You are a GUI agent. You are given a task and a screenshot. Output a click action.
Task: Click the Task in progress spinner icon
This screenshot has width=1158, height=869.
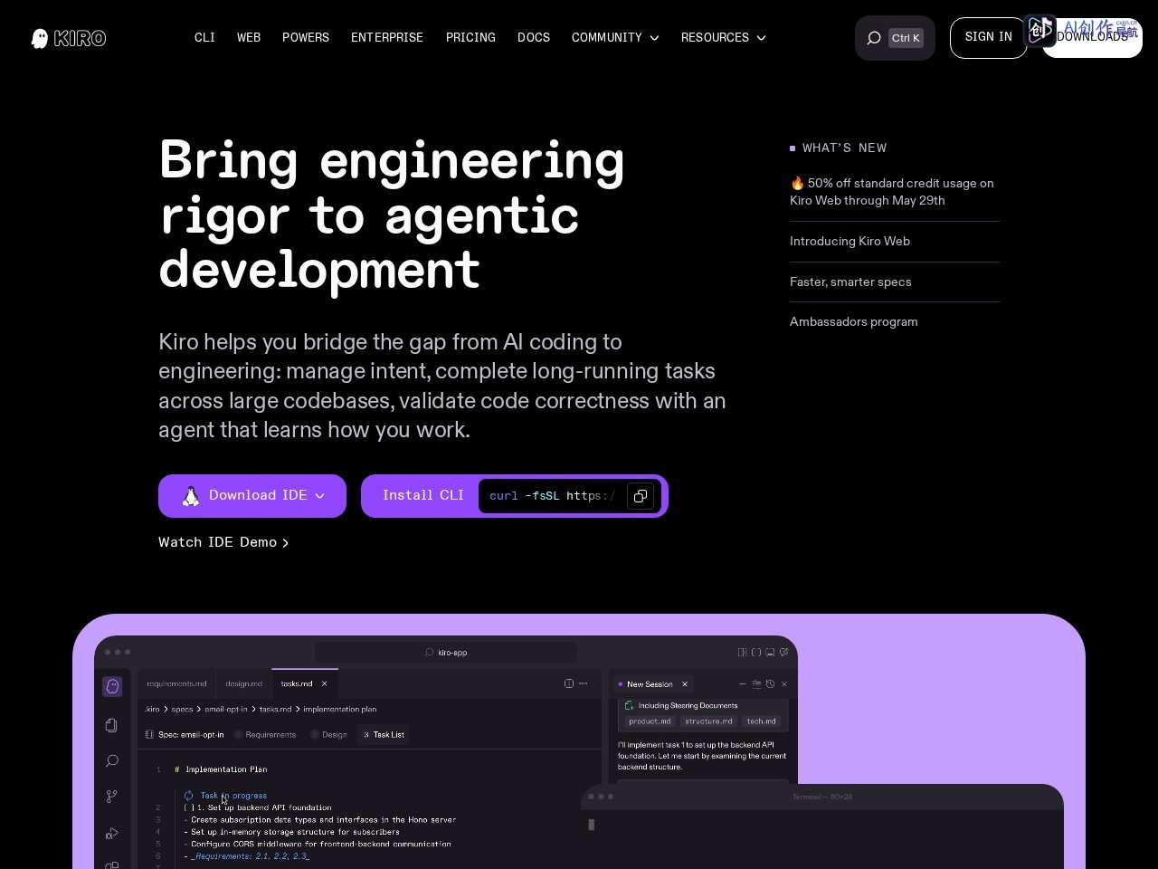188,796
